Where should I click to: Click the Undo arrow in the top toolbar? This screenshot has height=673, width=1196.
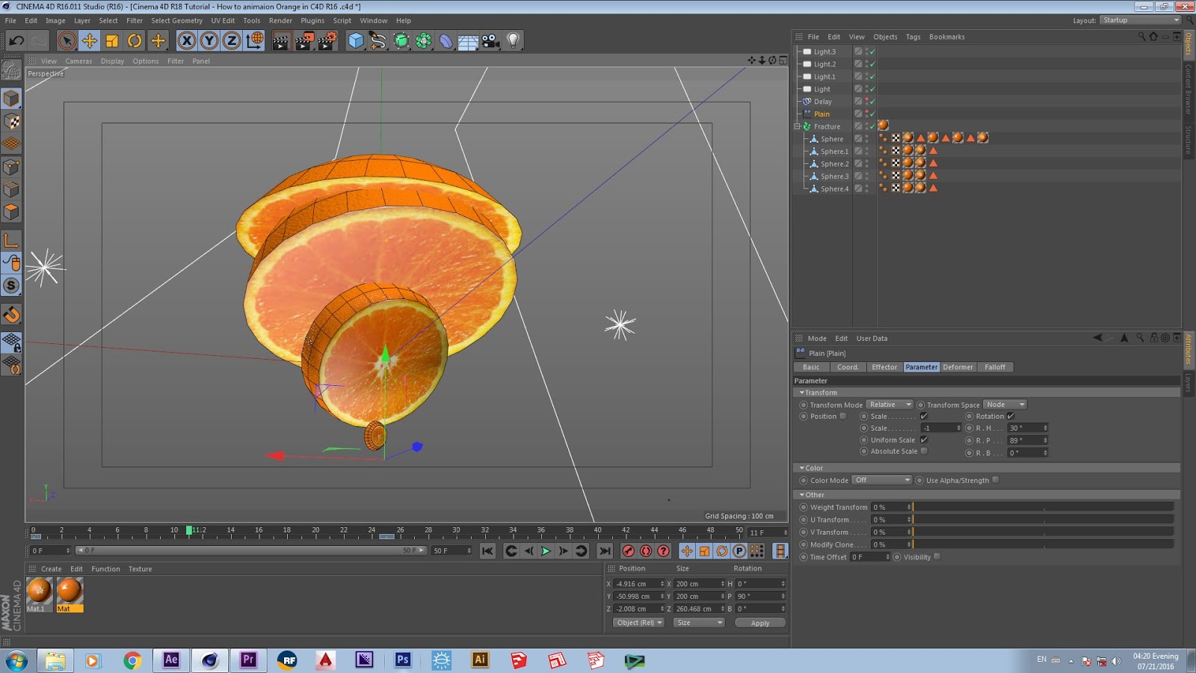click(x=16, y=40)
